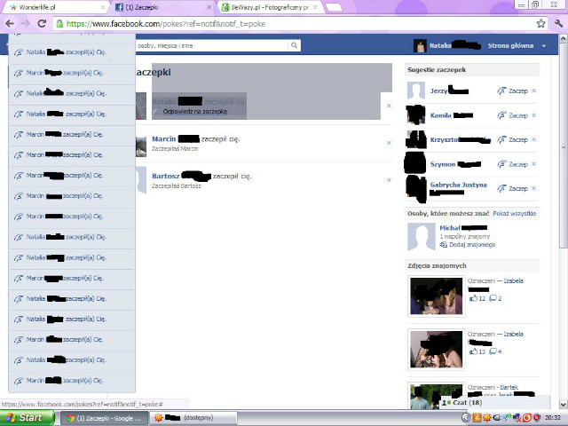Viewport: 568px width, 426px height.
Task: Open the account dropdown arrow beside Strona główna
Action: (x=544, y=46)
